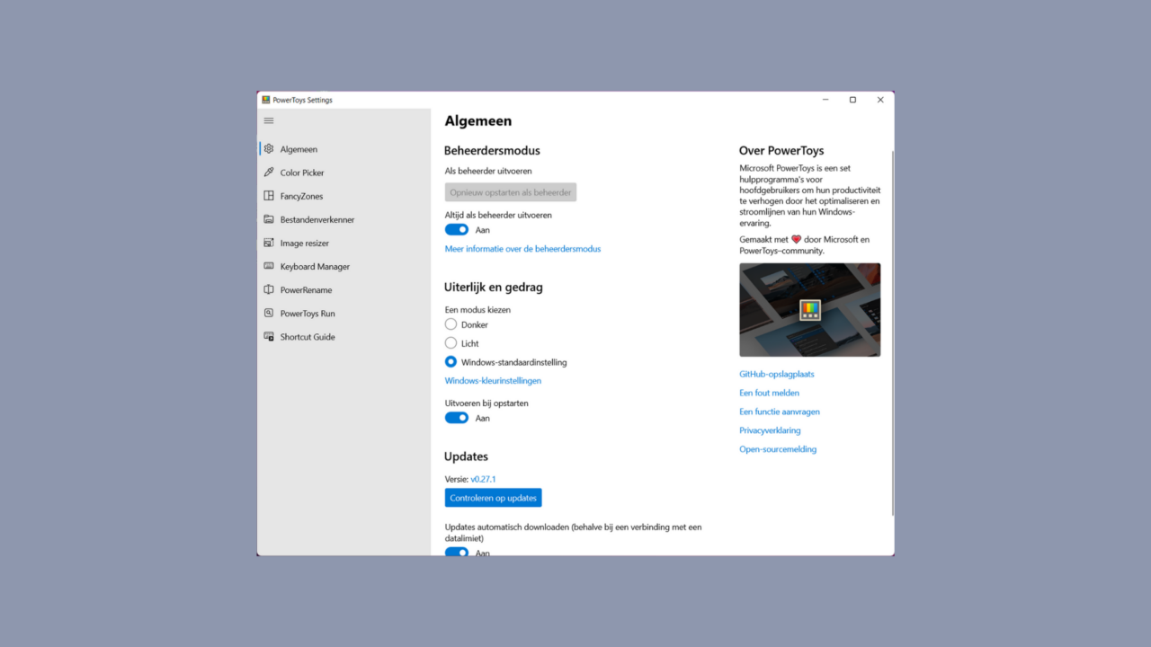The height and width of the screenshot is (647, 1151).
Task: Click the PowerToys Run search icon
Action: point(269,313)
